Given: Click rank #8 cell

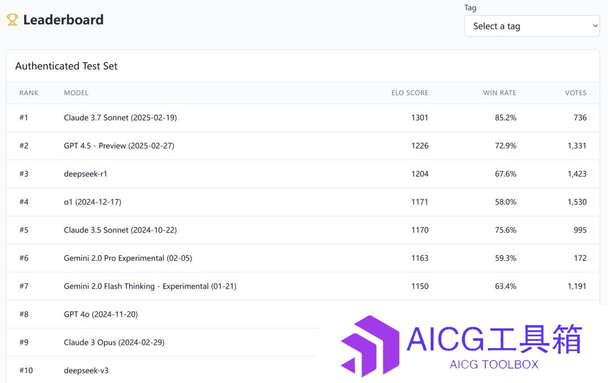Looking at the screenshot, I should click(24, 314).
